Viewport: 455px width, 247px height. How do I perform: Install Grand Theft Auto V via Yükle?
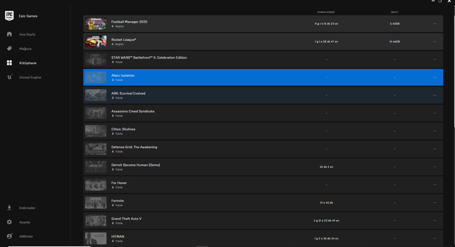117,223
